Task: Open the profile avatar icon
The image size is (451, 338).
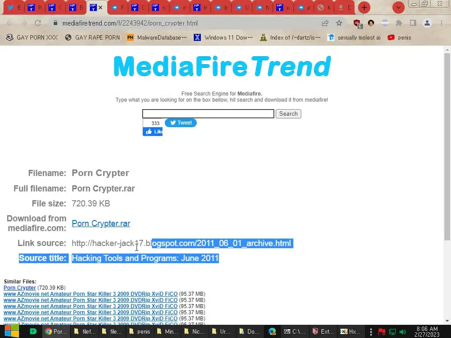Action: 427,23
